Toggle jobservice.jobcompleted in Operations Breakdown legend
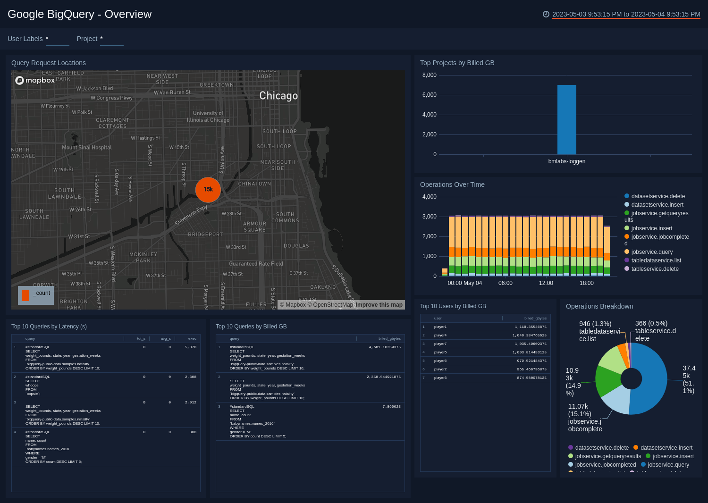 602,465
